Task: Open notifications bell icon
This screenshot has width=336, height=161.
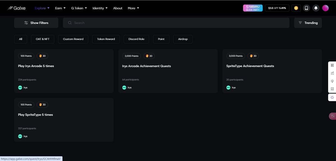Action: click(316, 8)
